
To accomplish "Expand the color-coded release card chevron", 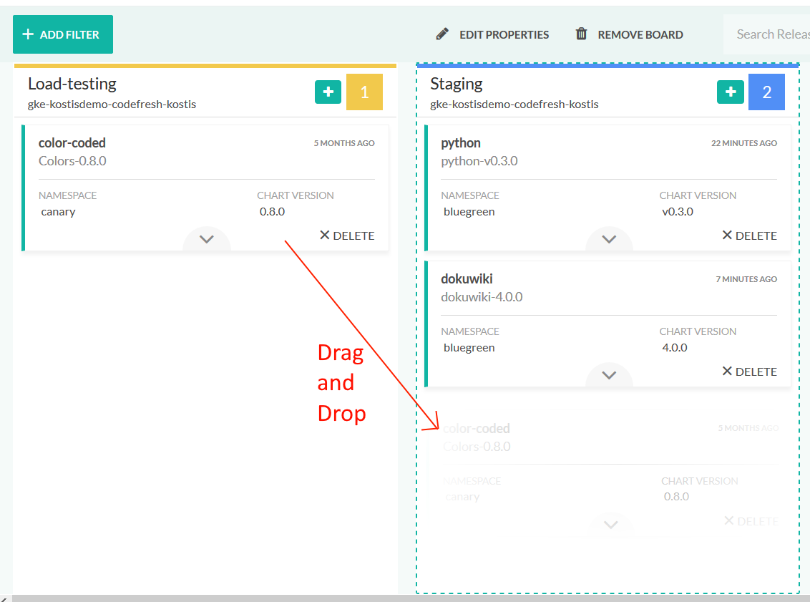I will (207, 239).
